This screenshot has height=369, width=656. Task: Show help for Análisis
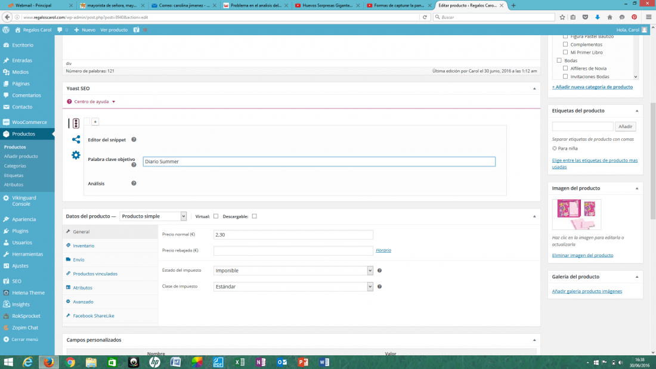134,183
